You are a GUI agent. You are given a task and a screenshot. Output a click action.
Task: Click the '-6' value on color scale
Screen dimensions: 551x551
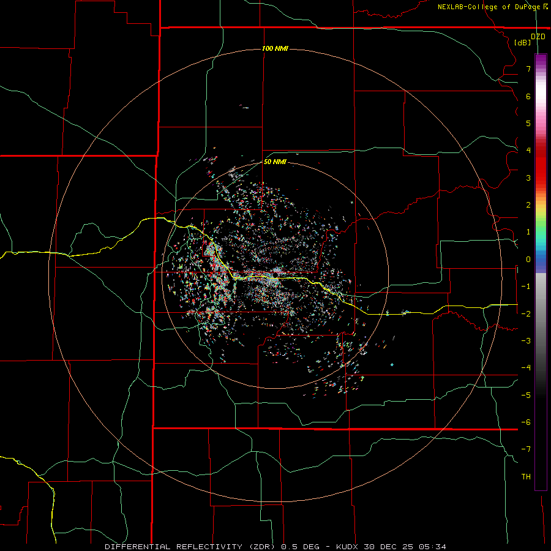(x=526, y=422)
